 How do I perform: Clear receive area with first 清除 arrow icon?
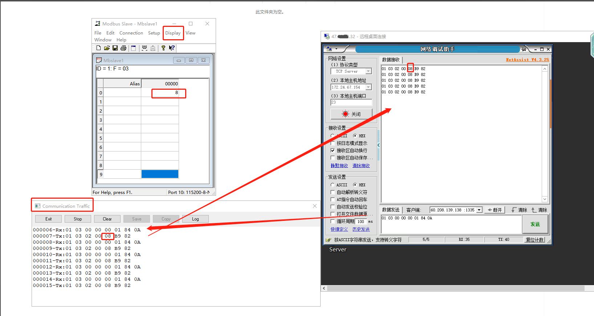click(514, 210)
